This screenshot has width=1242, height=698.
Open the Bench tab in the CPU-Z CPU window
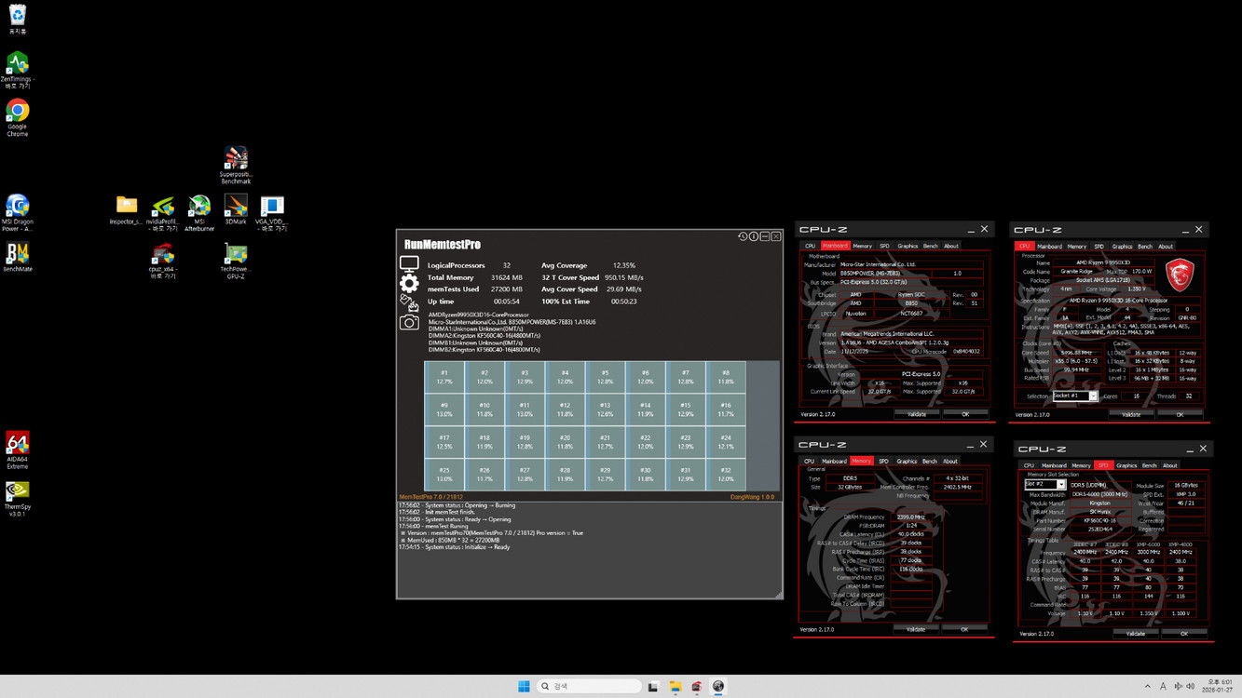(1144, 247)
